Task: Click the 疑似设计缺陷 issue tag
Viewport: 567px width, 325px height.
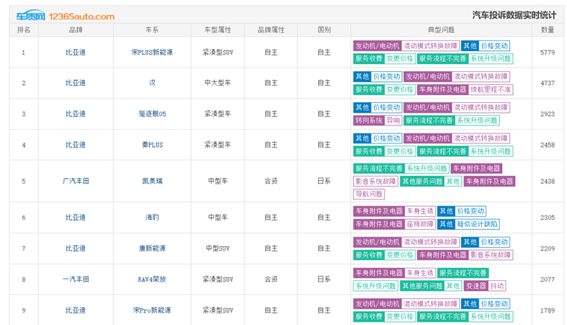Action: [x=478, y=224]
